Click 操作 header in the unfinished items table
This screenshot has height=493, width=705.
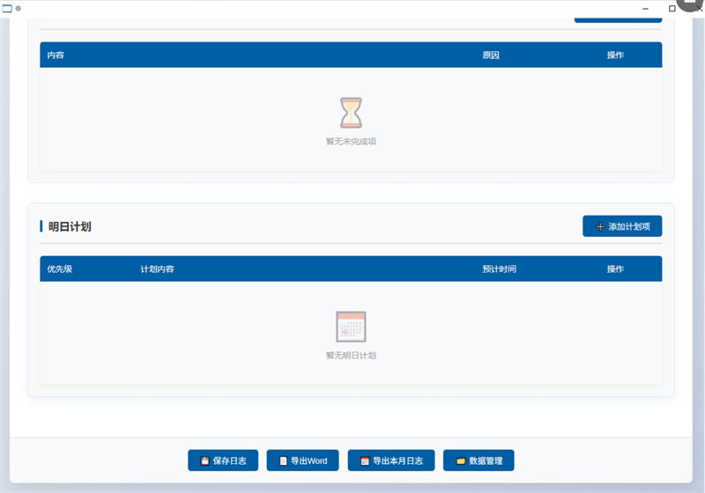[615, 55]
